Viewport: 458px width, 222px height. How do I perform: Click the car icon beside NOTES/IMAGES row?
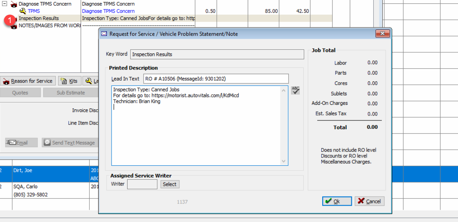14,26
